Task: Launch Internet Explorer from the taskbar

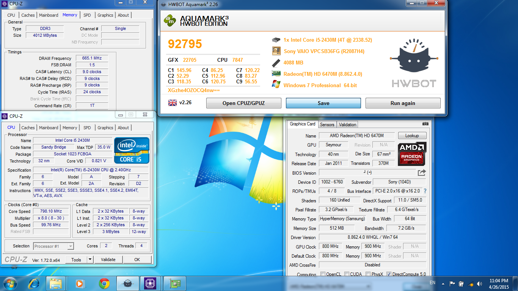Action: [x=35, y=283]
